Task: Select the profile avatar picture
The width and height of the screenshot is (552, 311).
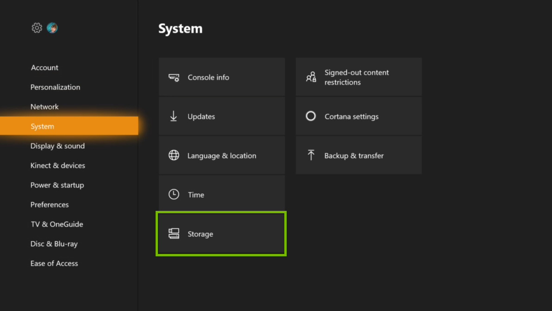Action: tap(52, 28)
